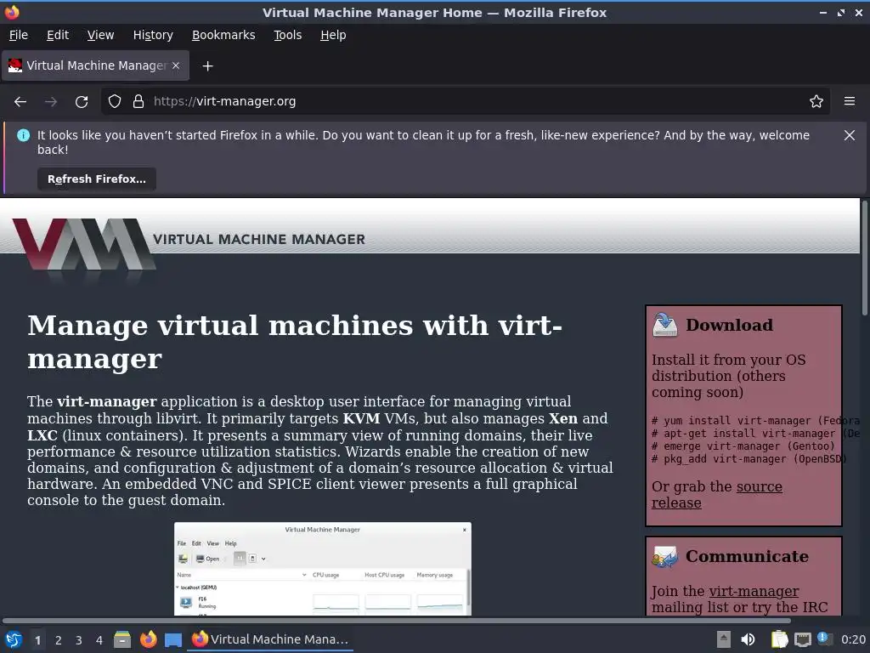Launch file manager from taskbar
This screenshot has width=870, height=653.
tap(122, 639)
